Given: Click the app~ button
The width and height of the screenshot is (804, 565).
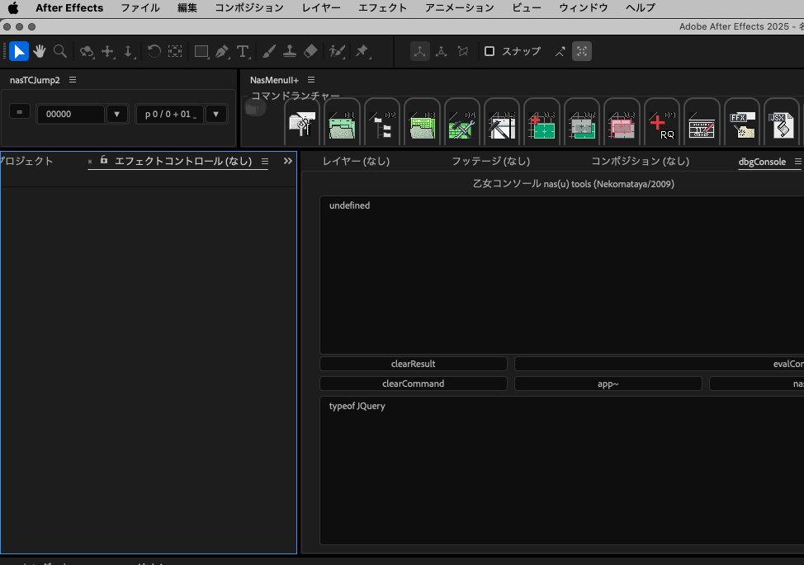Looking at the screenshot, I should click(608, 384).
